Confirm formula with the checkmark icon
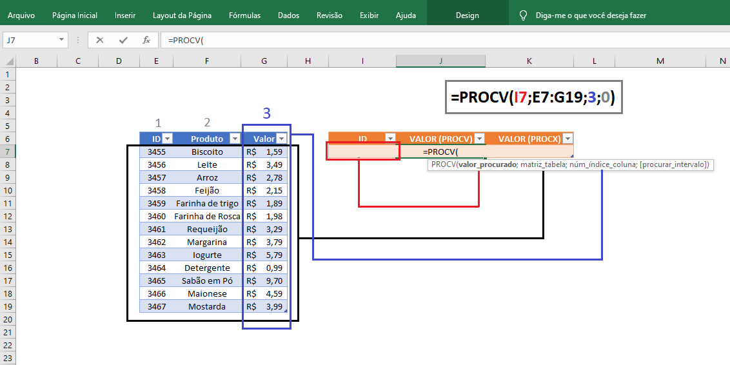The width and height of the screenshot is (730, 365). (x=123, y=41)
